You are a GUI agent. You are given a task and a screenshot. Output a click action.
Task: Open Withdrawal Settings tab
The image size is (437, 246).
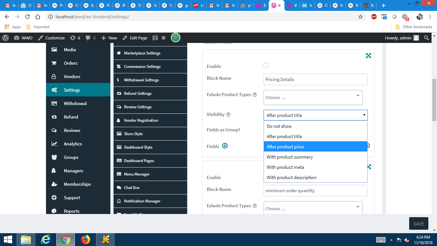tap(150, 80)
